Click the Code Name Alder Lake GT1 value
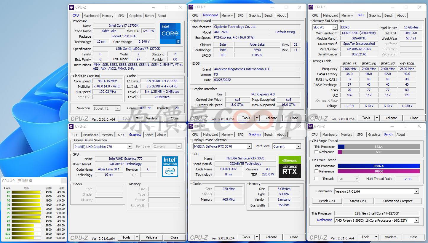 109,170
